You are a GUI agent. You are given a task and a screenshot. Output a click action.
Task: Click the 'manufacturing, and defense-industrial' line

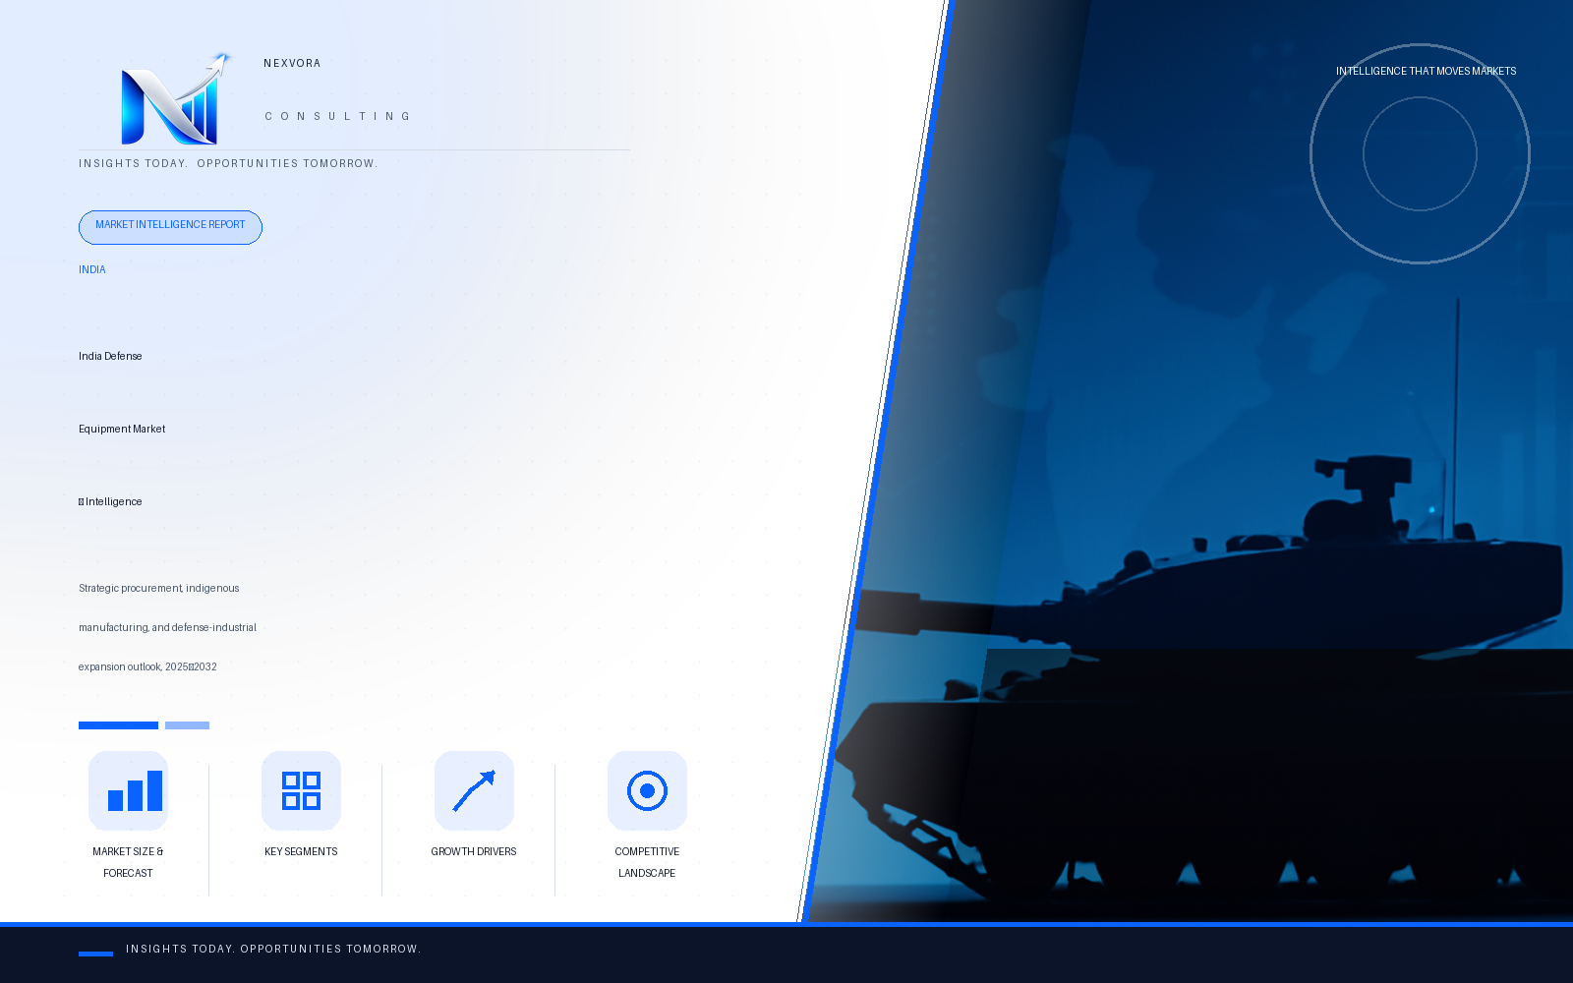click(167, 627)
